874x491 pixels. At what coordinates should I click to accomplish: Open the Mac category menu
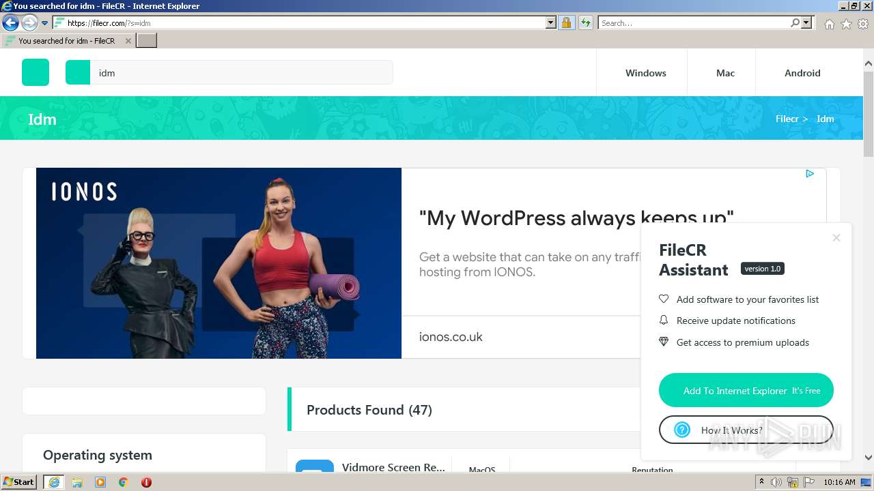[x=726, y=73]
